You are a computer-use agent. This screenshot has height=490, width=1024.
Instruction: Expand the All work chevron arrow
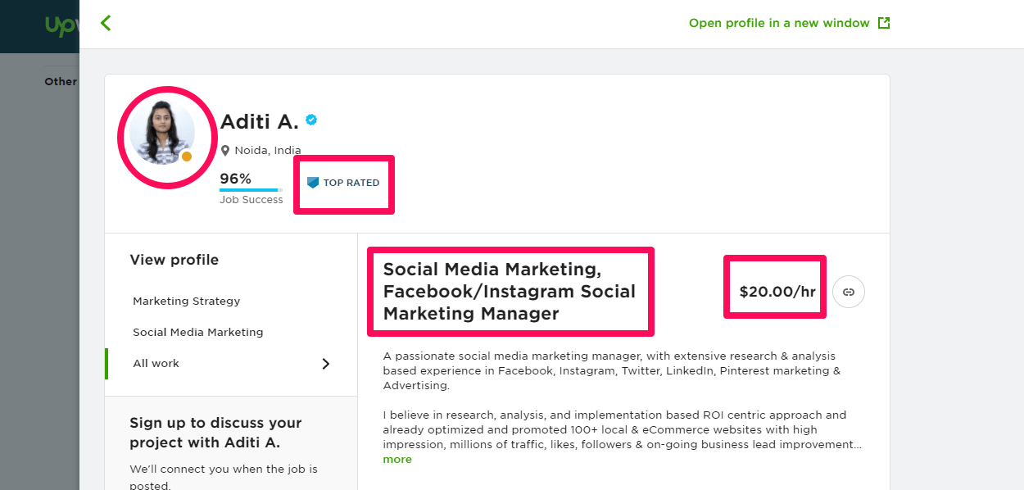[325, 364]
